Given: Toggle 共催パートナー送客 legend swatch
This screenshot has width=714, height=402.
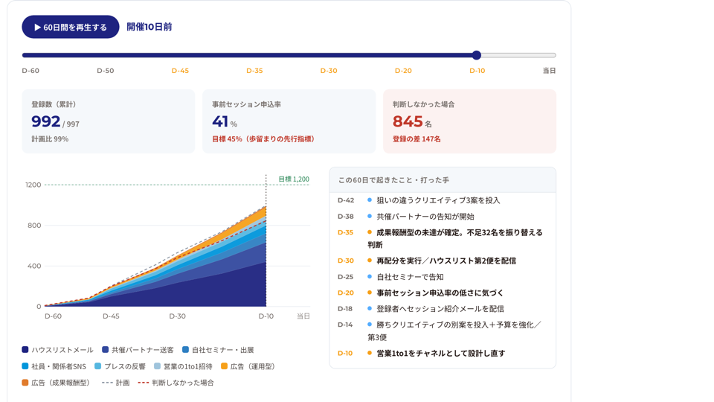Looking at the screenshot, I should pos(105,350).
